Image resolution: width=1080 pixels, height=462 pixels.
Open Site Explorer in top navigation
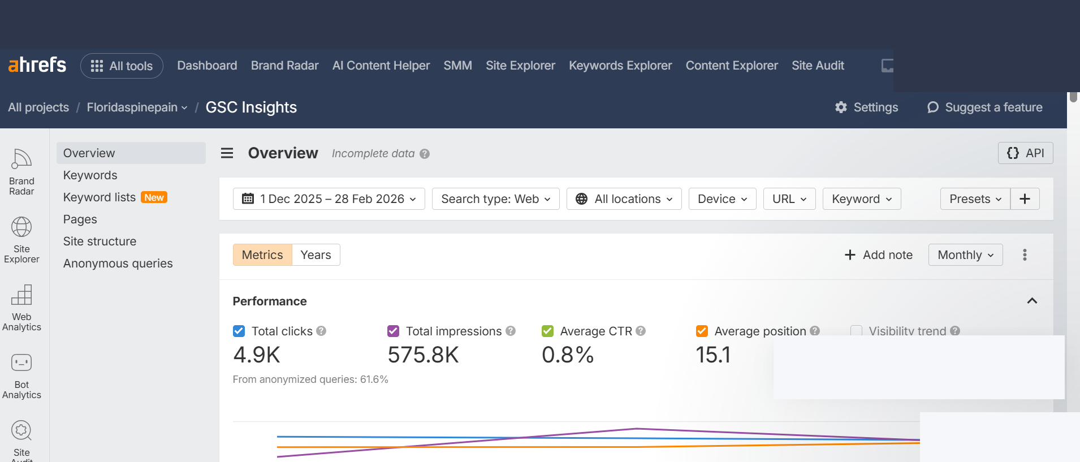[520, 66]
